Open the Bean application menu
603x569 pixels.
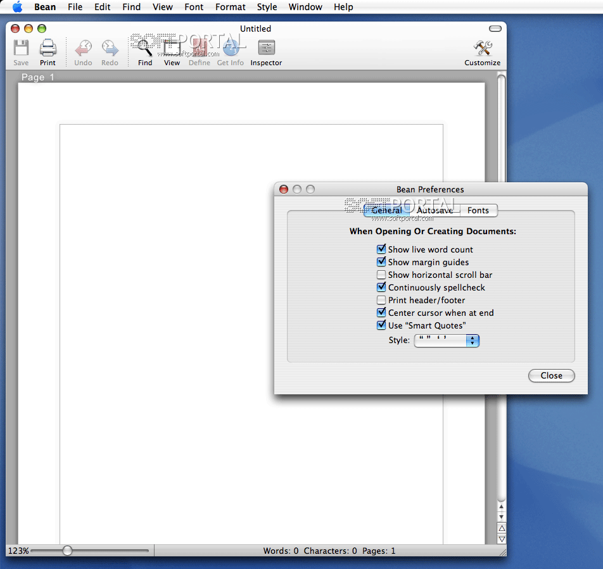point(45,7)
